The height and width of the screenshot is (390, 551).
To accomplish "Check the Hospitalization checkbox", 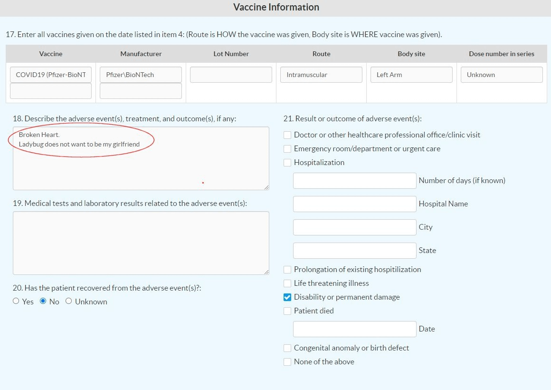I will (287, 163).
